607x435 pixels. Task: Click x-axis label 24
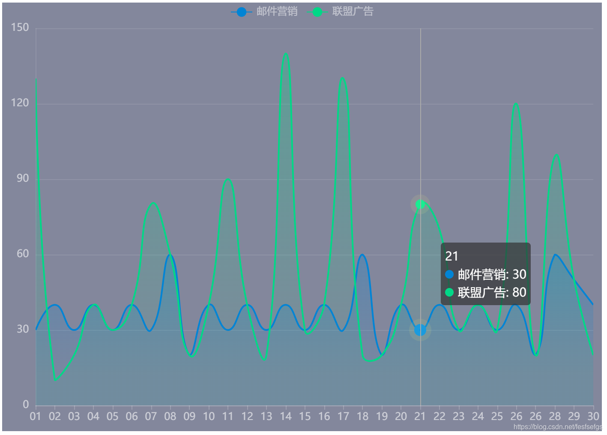click(x=478, y=416)
